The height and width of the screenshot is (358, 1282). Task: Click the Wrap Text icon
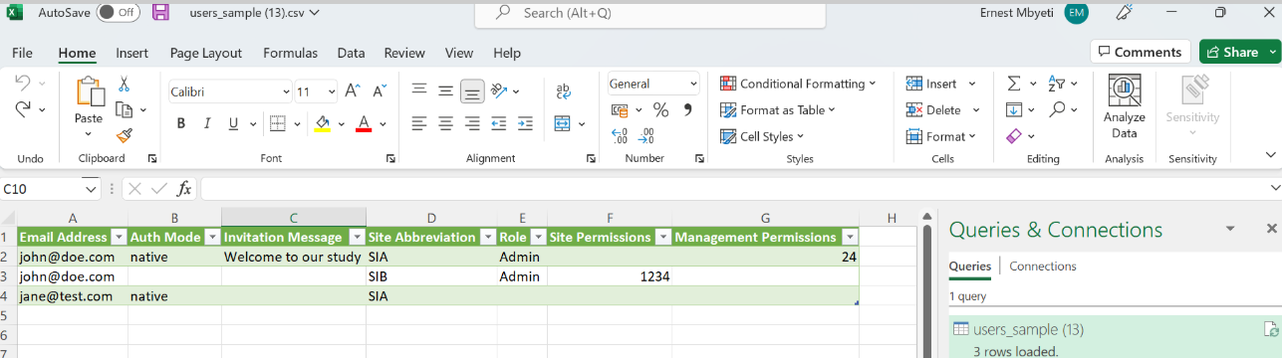(x=563, y=91)
